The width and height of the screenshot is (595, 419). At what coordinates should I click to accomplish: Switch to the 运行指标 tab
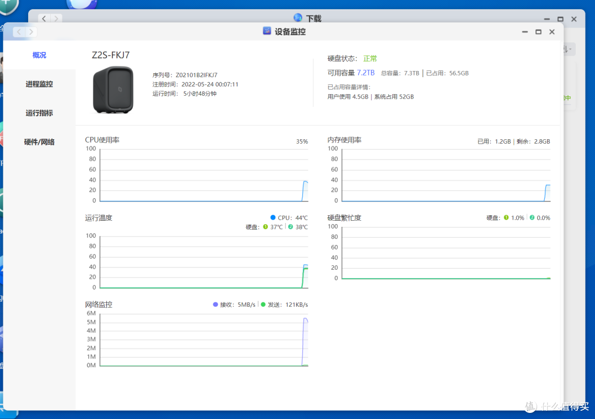point(39,113)
